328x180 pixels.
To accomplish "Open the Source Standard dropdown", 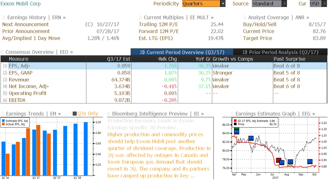I will pos(269,4).
